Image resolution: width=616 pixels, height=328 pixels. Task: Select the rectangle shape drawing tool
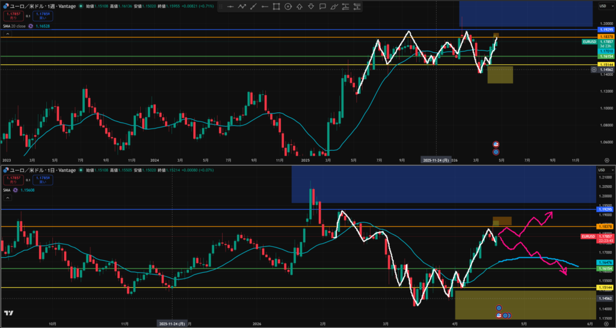click(x=276, y=7)
